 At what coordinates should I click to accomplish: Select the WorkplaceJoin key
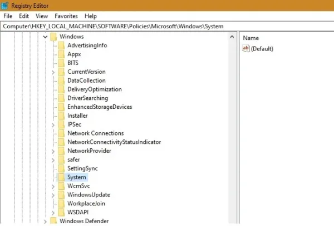click(86, 203)
